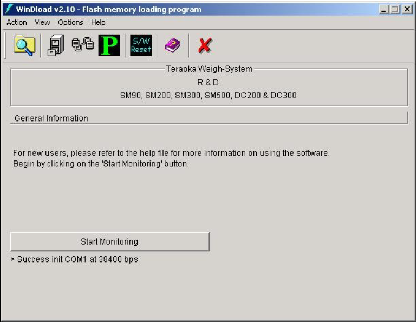Open the Action menu
The image size is (416, 322).
[16, 22]
